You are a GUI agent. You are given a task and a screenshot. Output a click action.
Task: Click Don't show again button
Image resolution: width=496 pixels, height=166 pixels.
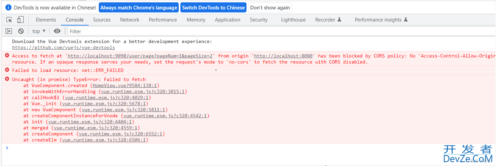point(270,7)
